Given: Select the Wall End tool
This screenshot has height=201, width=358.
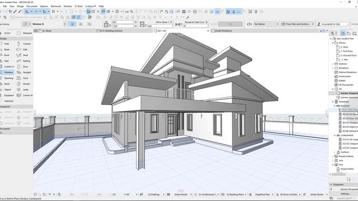Looking at the screenshot, I should click(7, 101).
